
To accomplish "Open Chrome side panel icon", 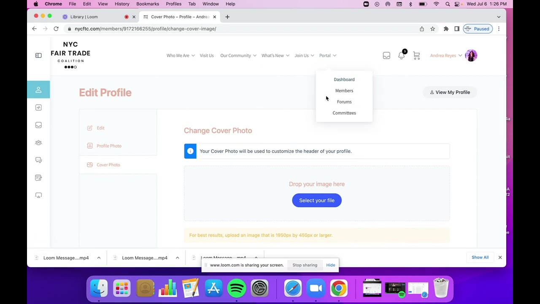I will point(456,29).
